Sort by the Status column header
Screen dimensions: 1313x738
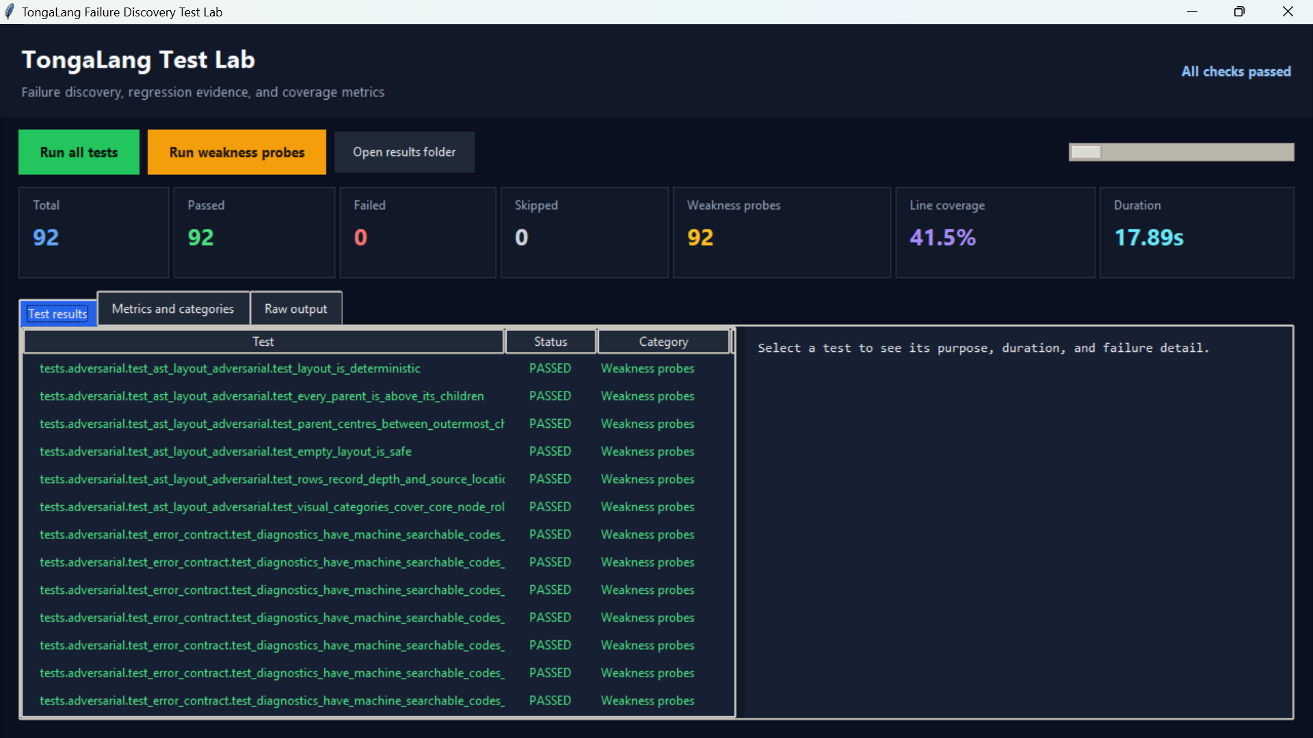pyautogui.click(x=551, y=342)
